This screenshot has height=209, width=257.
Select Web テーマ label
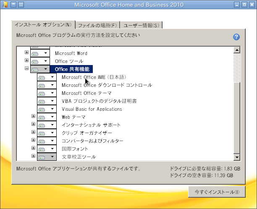pos(73,117)
